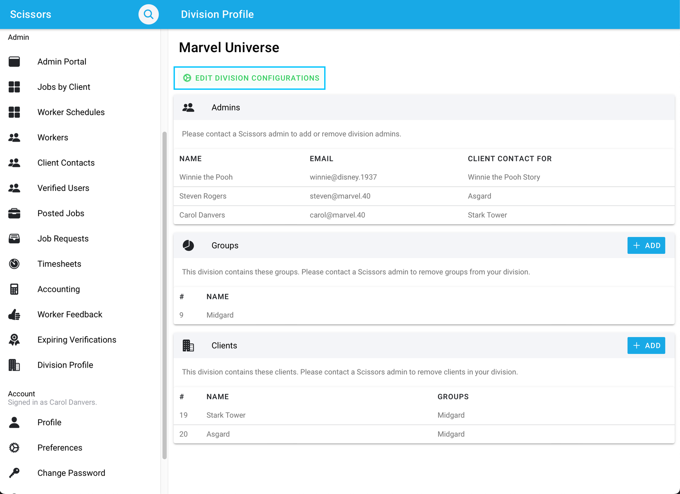The height and width of the screenshot is (494, 680).
Task: Click the Change Password key icon
Action: tap(14, 473)
